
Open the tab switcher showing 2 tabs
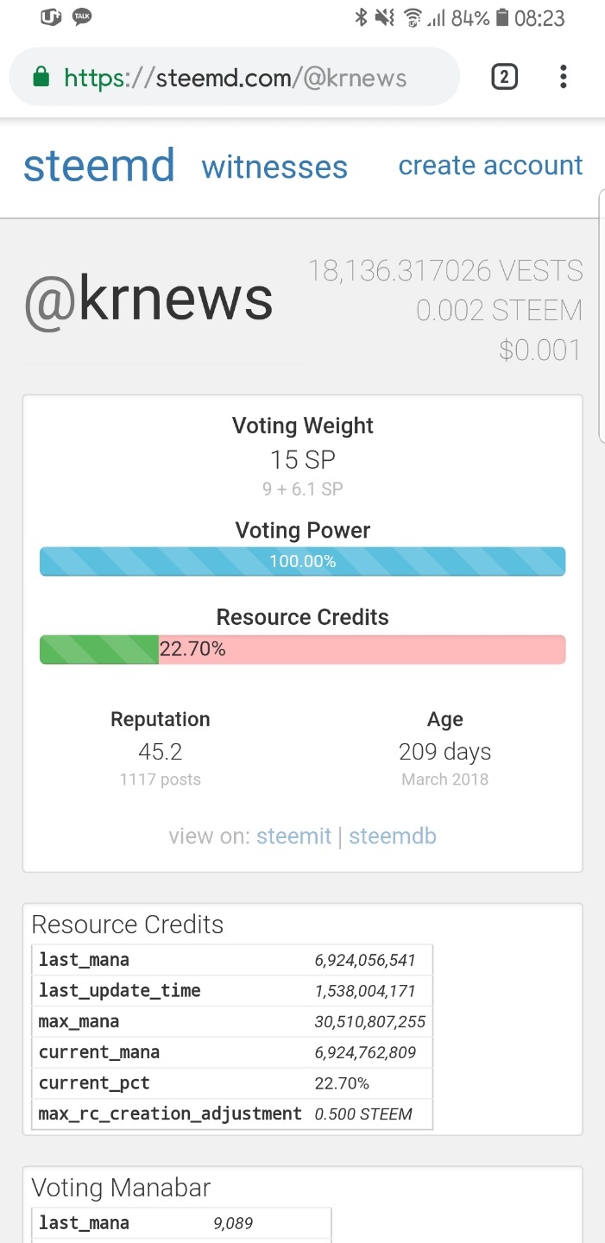[504, 77]
